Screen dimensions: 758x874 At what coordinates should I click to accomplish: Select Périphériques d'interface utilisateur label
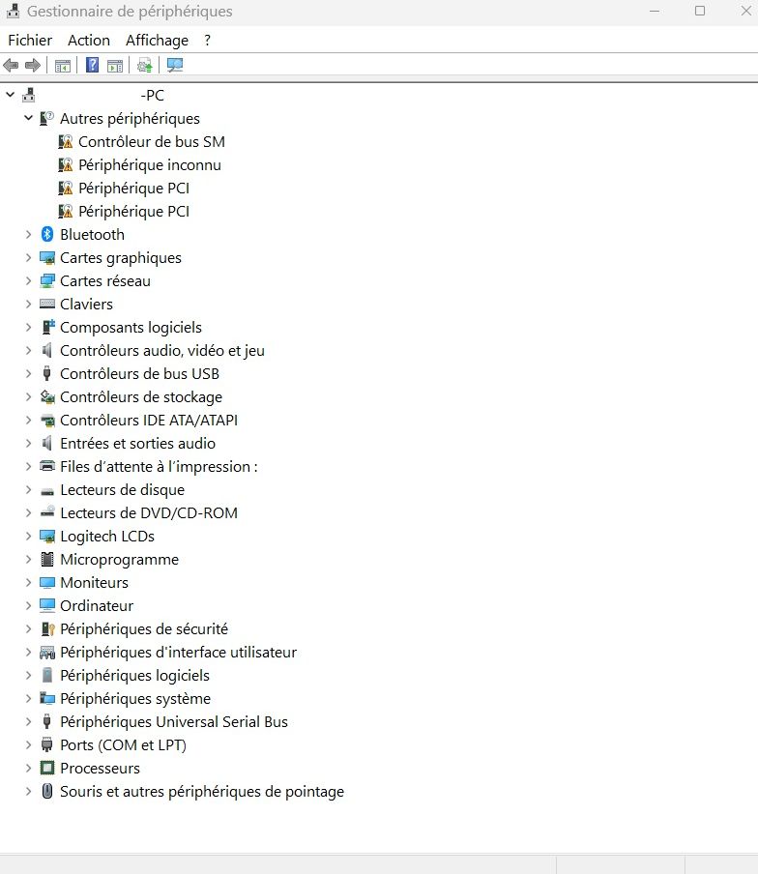point(178,653)
